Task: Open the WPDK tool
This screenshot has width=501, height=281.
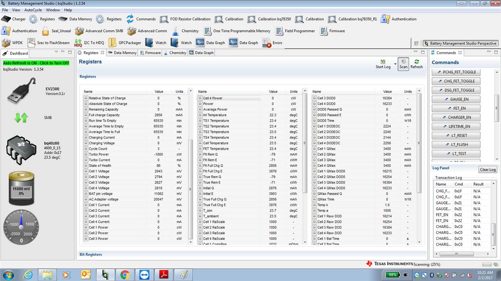Action: click(x=12, y=43)
